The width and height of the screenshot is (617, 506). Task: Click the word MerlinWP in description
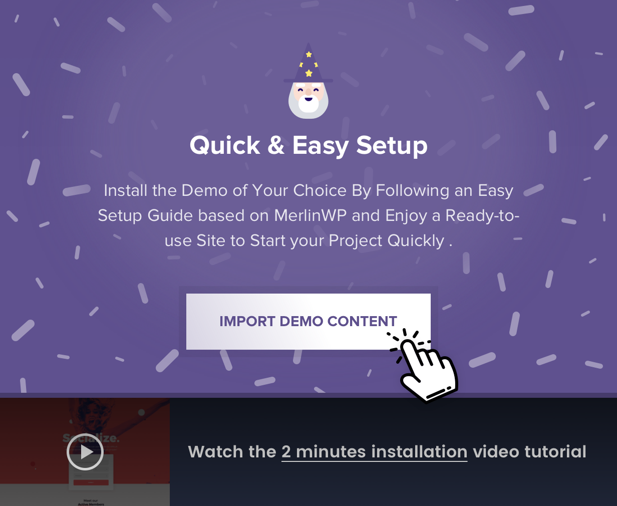point(311,215)
